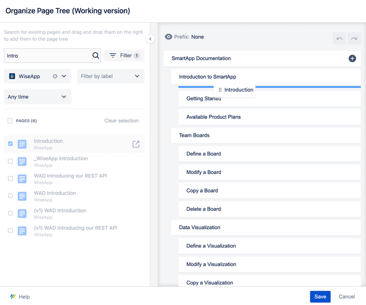Undo the last page tree change
The height and width of the screenshot is (305, 366).
click(x=339, y=39)
